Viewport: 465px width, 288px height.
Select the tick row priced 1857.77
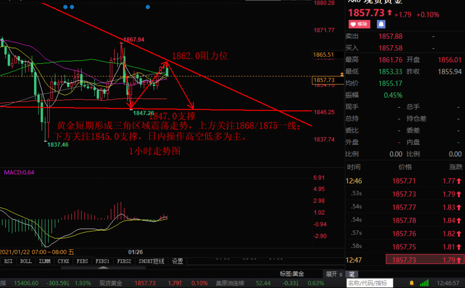point(404,207)
